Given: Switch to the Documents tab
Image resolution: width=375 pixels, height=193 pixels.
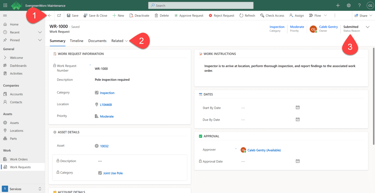Looking at the screenshot, I should click(x=97, y=41).
